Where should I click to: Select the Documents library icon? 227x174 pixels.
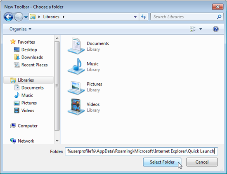point(76,46)
